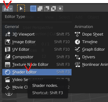Image resolution: width=108 pixels, height=102 pixels.
Task: Switch editor to Movie Clip Editor
Action: click(x=37, y=87)
